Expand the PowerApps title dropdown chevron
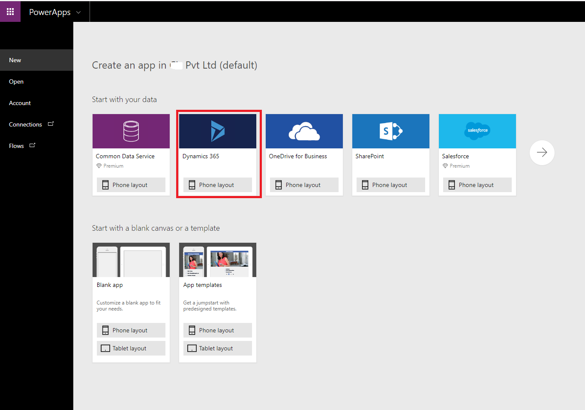This screenshot has width=585, height=410. point(78,12)
